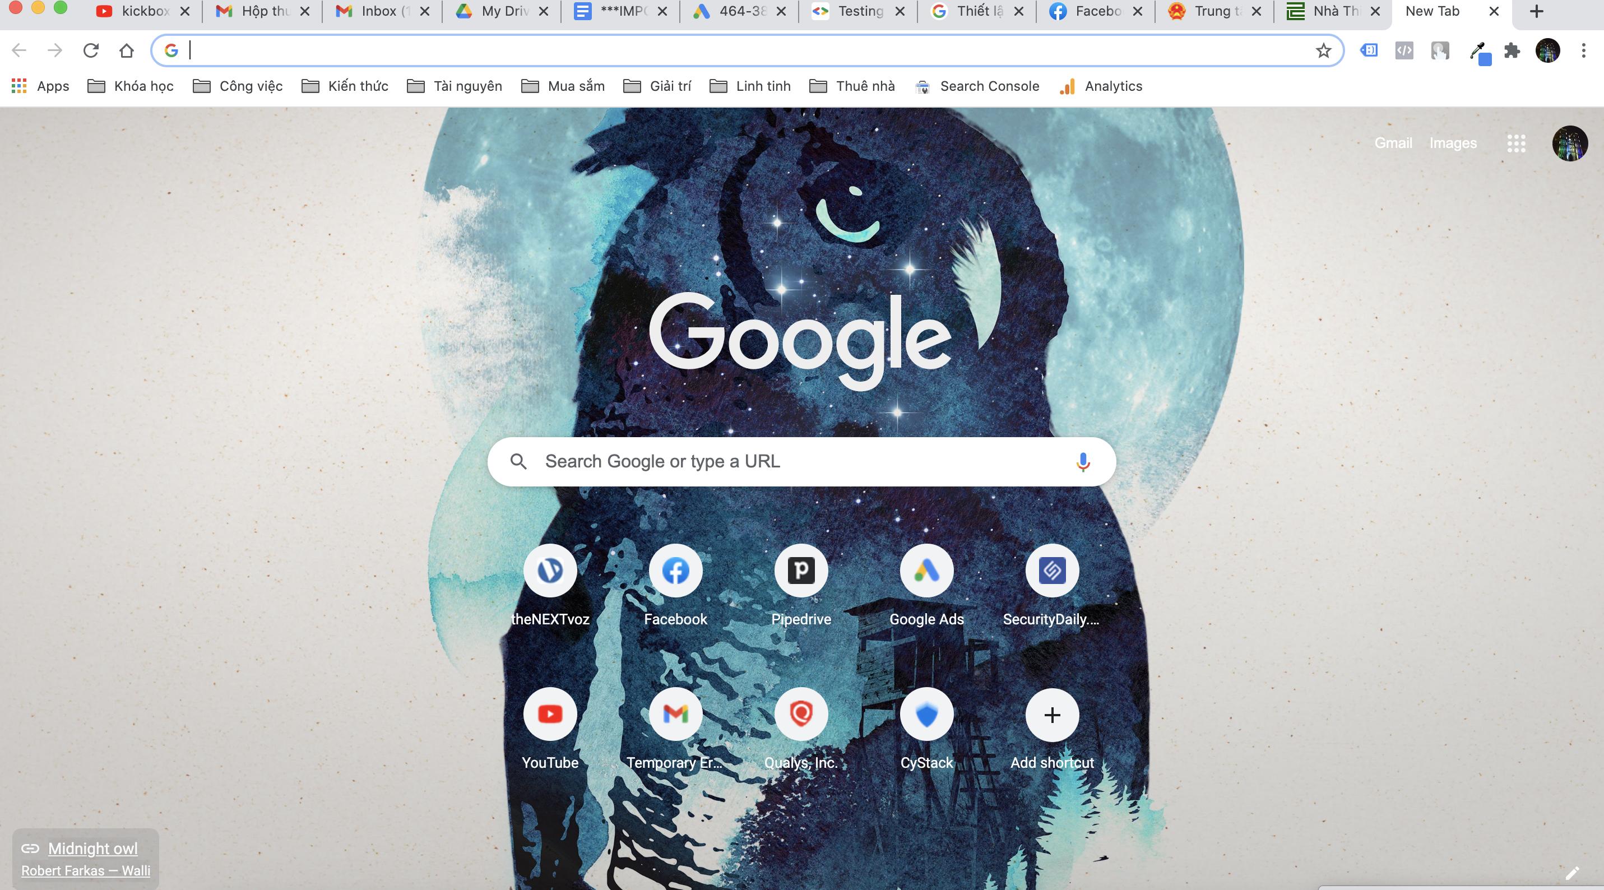Open the Analytics bookmark
The image size is (1604, 890).
click(x=1100, y=86)
